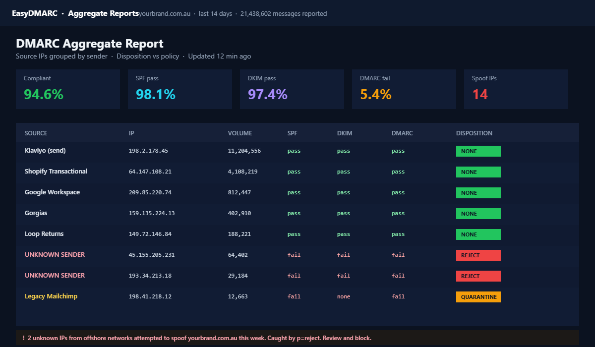Click the NONE badge for Google Workspace

click(x=478, y=193)
